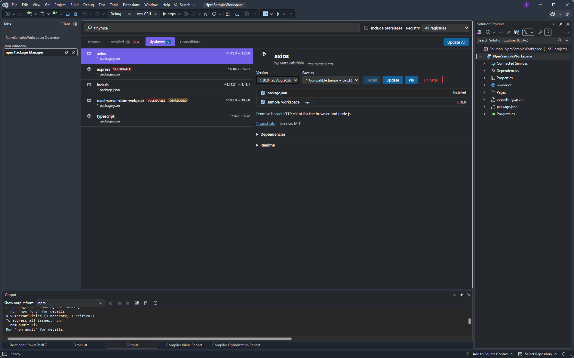Viewport: 574px width, 358px height.
Task: Close the npm Package Manager tab
Action: pos(74,52)
